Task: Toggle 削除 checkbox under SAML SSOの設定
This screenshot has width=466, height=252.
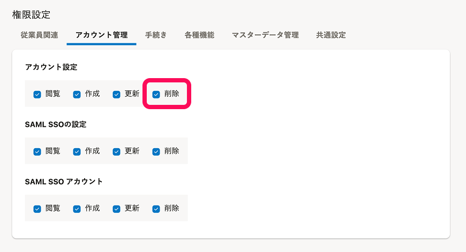Action: coord(156,152)
